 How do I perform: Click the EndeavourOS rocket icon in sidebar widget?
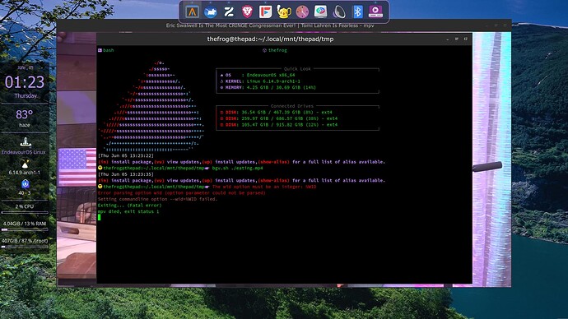[x=26, y=141]
